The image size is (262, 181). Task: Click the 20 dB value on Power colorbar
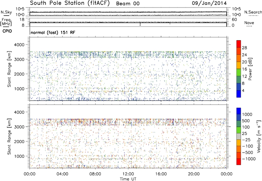pos(244,62)
